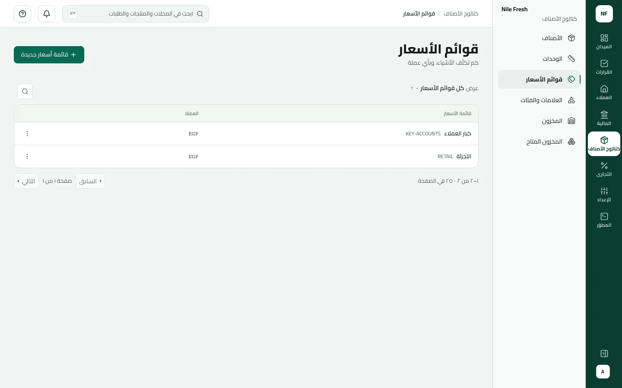
Task: Click EGP in the التجزئة row
Action: [x=194, y=157]
